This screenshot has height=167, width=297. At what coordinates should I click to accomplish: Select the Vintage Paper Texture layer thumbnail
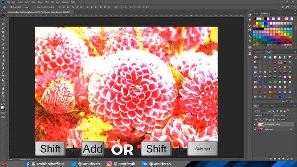click(x=261, y=125)
